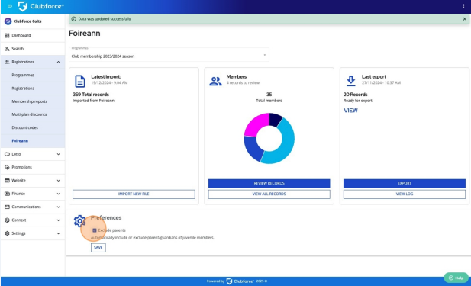Open the vertical three-dot options menu
Image resolution: width=471 pixels, height=286 pixels.
(x=463, y=6)
